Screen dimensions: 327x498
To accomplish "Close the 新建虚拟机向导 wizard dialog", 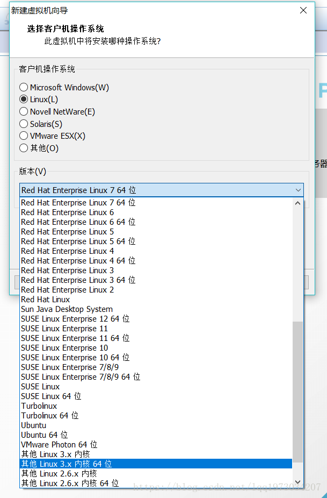I will [303, 10].
